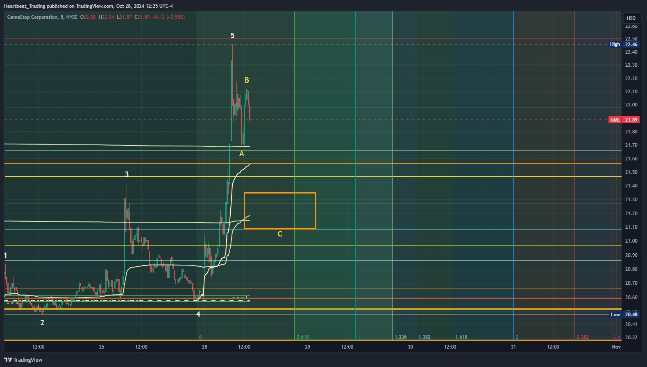Click the Low 20.48 price label
The image size is (647, 367).
[624, 315]
